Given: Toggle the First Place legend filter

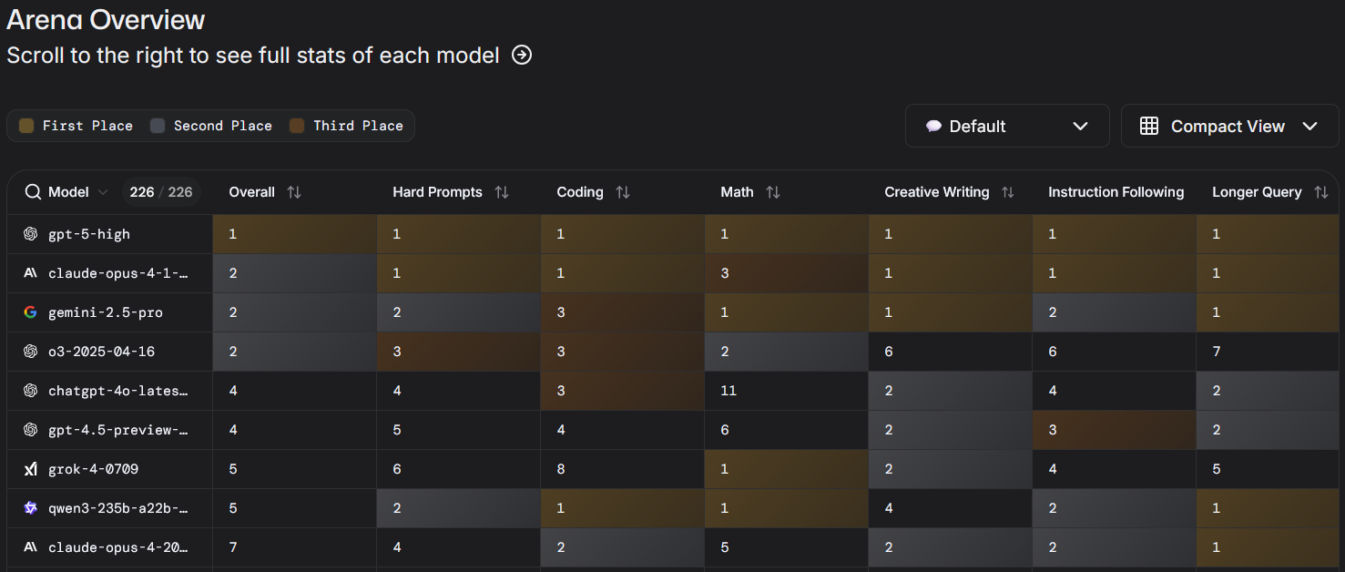Looking at the screenshot, I should (x=73, y=126).
